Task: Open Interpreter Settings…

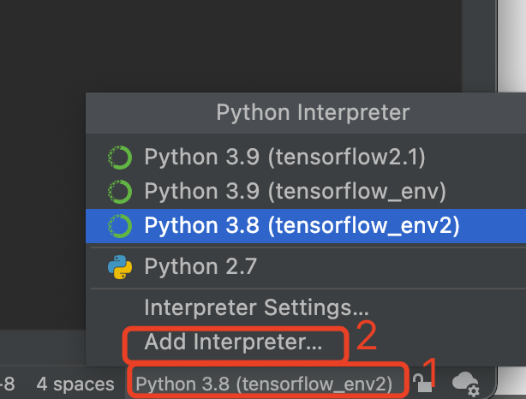Action: pyautogui.click(x=256, y=307)
